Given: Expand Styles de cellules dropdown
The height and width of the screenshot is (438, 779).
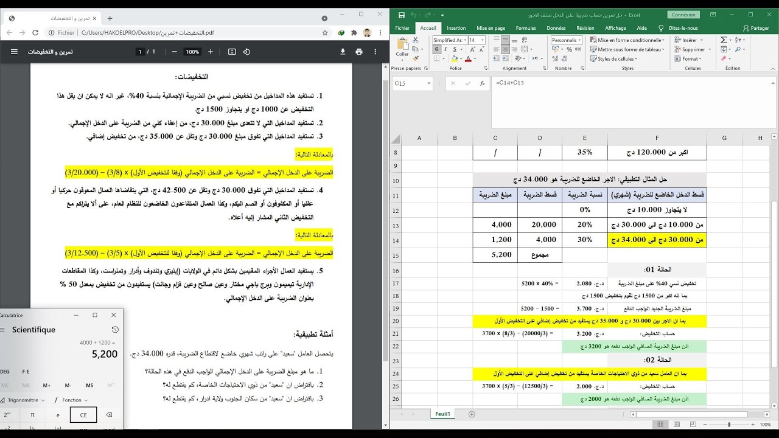Looking at the screenshot, I should tap(614, 59).
